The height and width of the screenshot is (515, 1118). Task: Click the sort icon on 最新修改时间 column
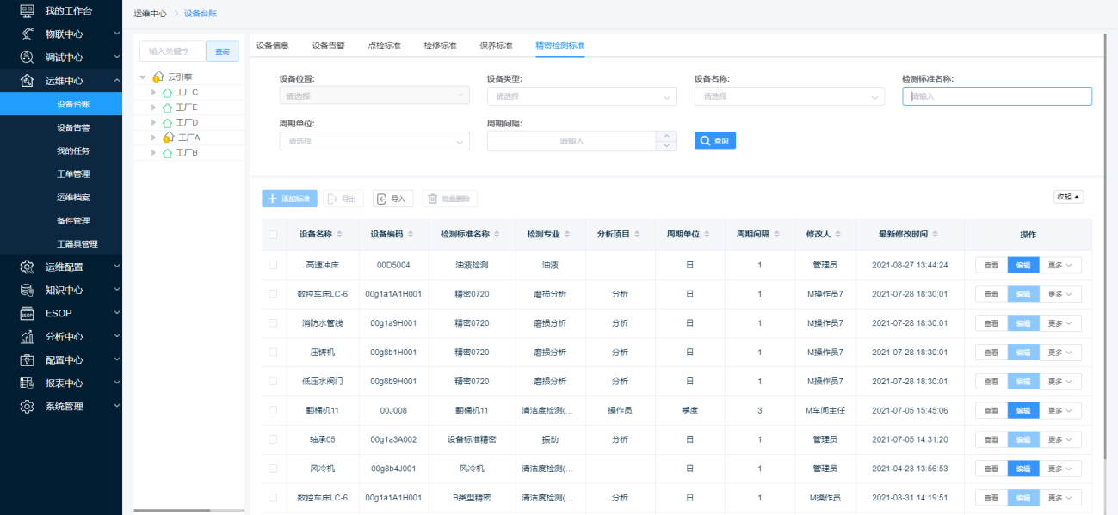pyautogui.click(x=935, y=235)
